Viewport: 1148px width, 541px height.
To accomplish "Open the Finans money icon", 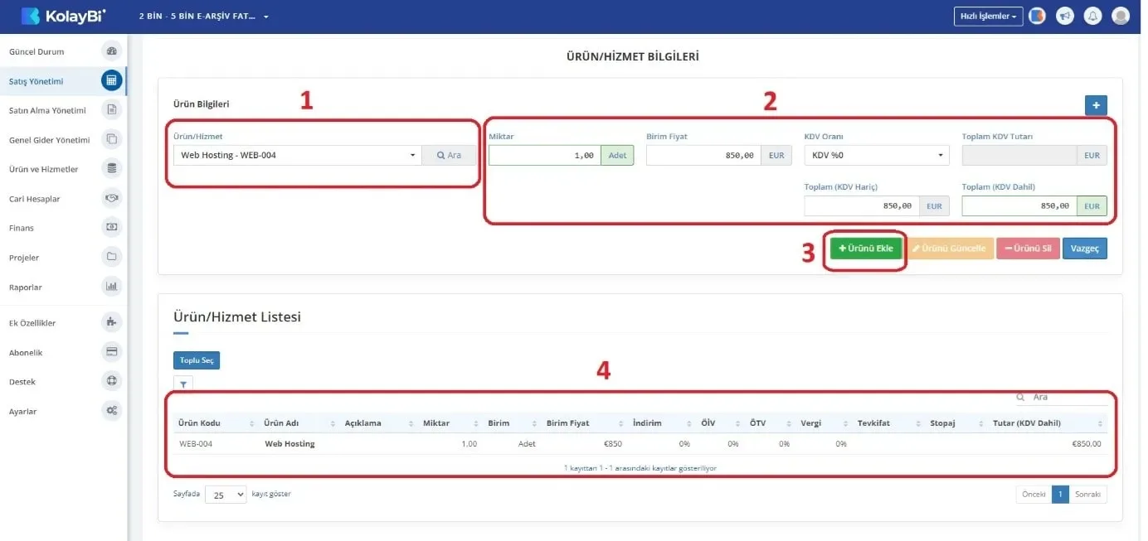I will tap(111, 227).
